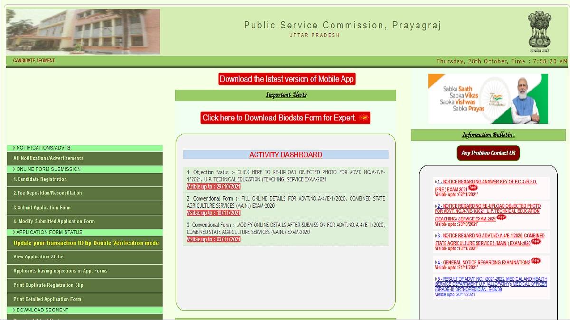Open the Sabka Saath Sabka Vikas banner
Viewport: 570px width, 320px height.
pyautogui.click(x=488, y=99)
